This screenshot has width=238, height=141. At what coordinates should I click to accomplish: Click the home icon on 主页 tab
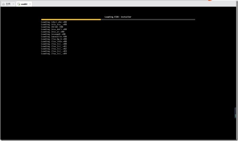point(3,4)
